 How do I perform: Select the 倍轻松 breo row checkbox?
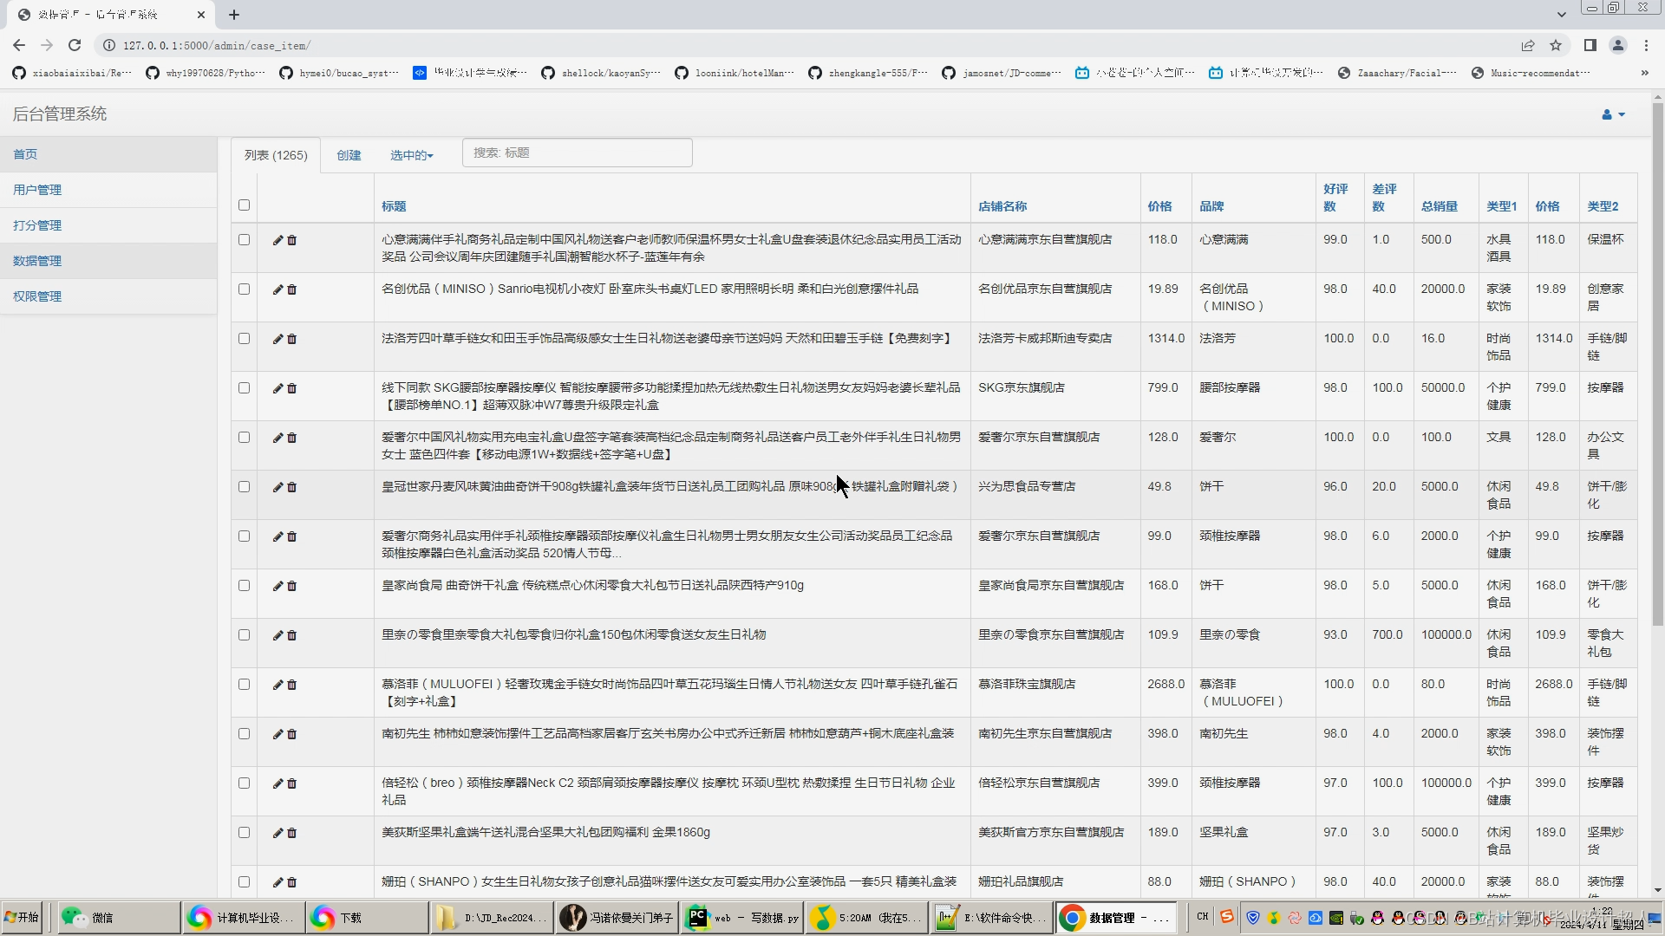[244, 783]
